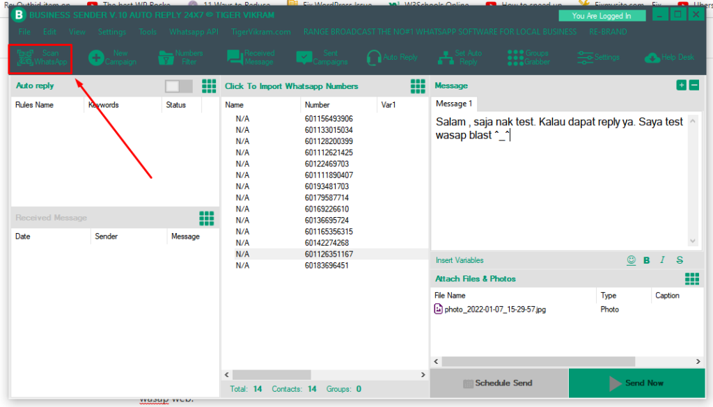Click the Insert Variables link

(460, 260)
